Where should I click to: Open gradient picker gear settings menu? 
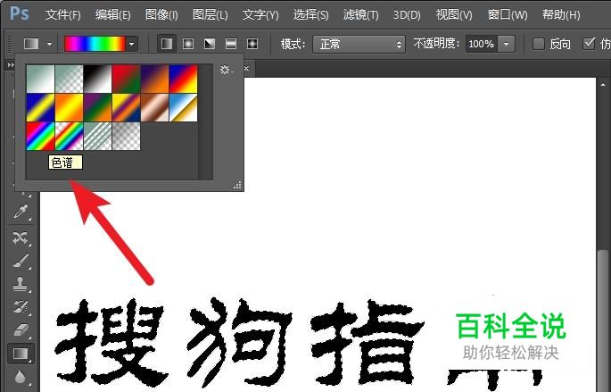pyautogui.click(x=226, y=70)
